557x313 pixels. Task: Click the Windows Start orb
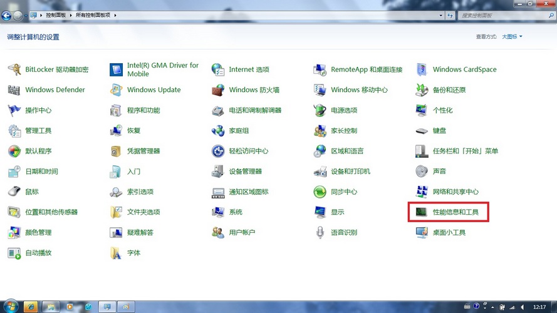tap(11, 306)
